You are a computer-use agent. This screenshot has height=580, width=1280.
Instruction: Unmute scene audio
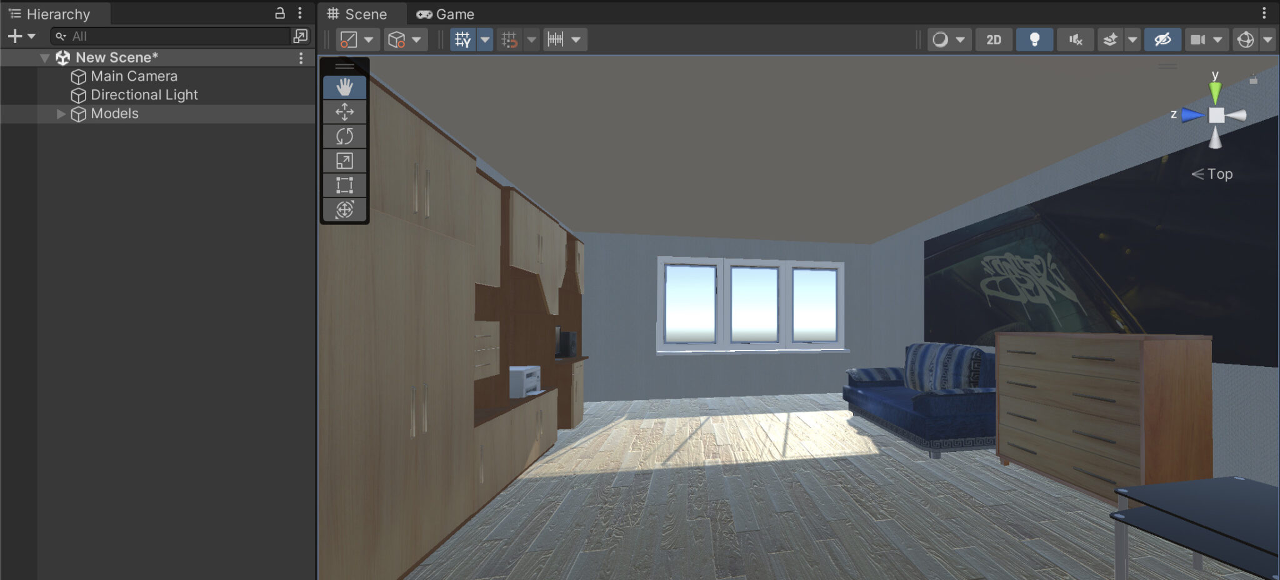tap(1075, 39)
